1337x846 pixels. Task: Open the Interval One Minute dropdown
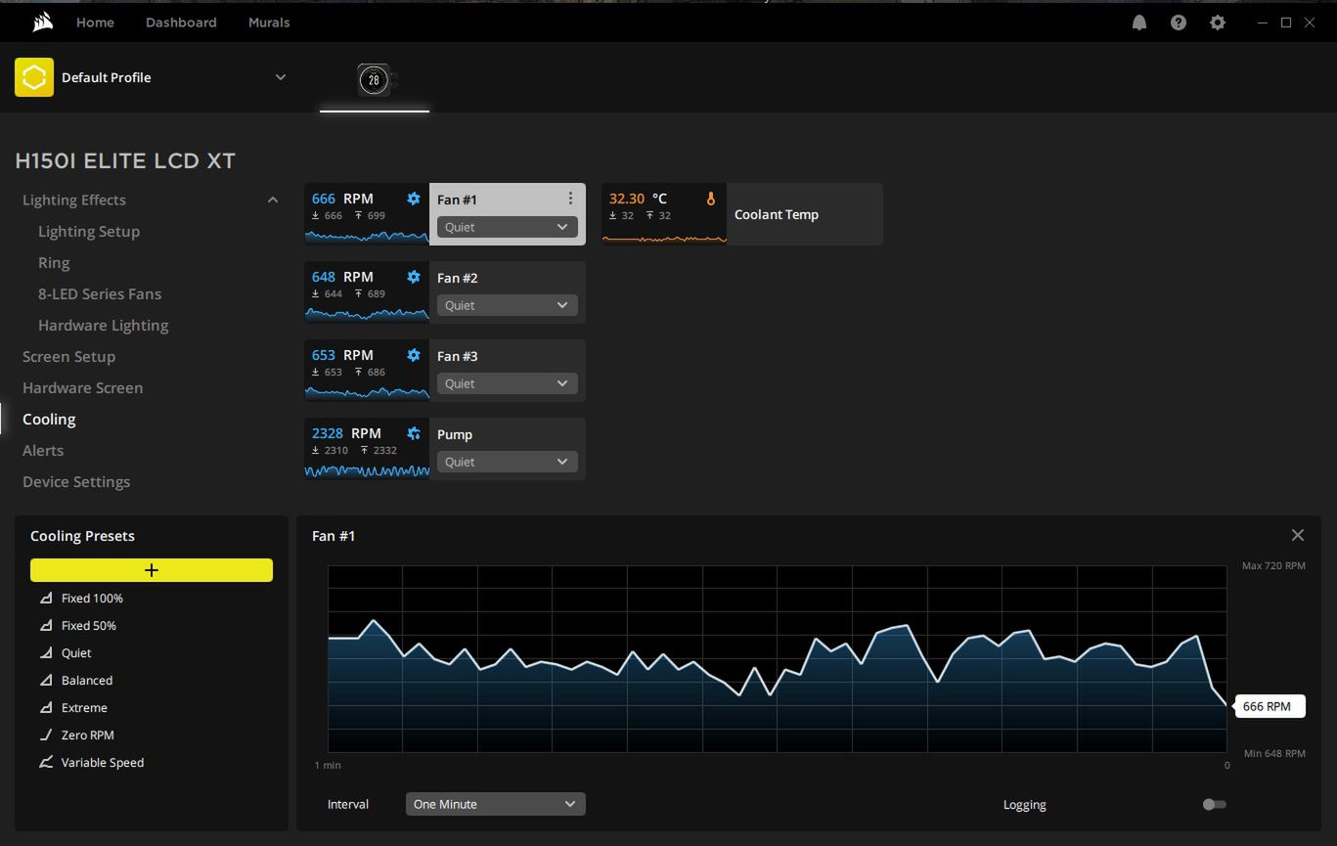(x=495, y=804)
